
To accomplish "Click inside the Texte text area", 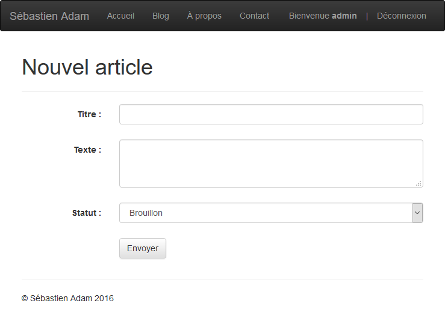I will tap(271, 164).
